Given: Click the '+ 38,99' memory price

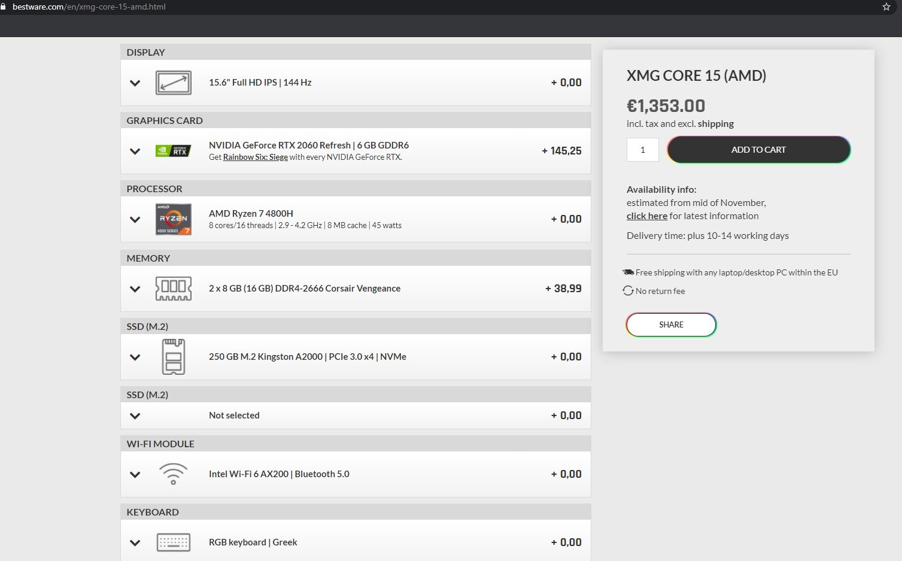Looking at the screenshot, I should (563, 289).
